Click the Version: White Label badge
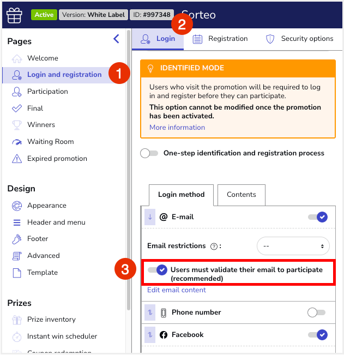Image resolution: width=344 pixels, height=355 pixels. 93,15
